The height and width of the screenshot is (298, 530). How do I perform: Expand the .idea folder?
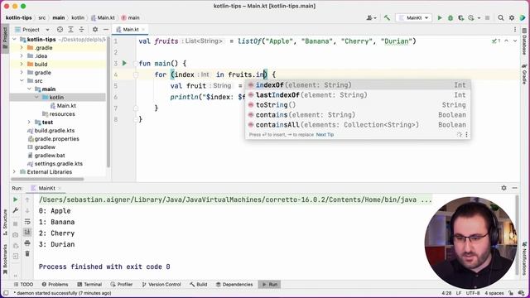[x=22, y=55]
